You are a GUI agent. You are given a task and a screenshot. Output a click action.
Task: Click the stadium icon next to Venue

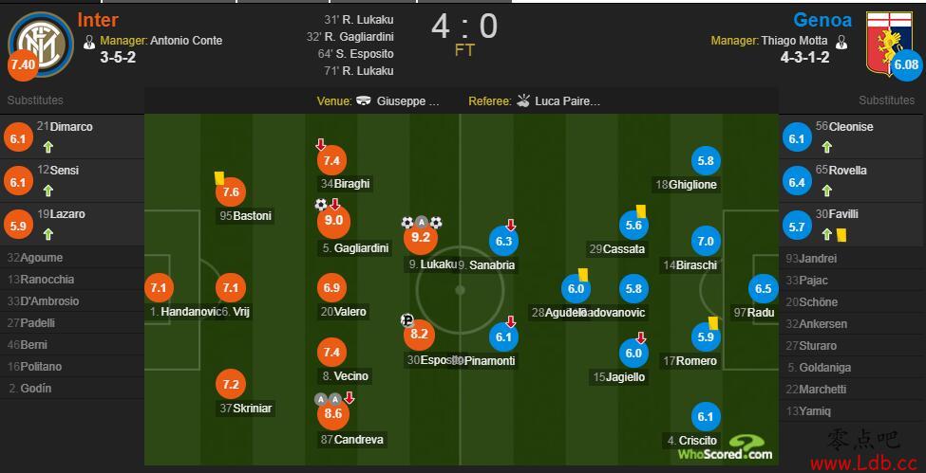tap(363, 100)
